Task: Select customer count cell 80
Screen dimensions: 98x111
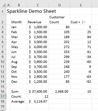Action: coord(60,27)
